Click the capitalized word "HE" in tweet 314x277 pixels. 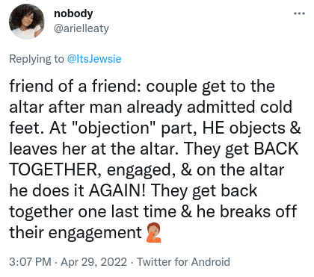click(213, 128)
